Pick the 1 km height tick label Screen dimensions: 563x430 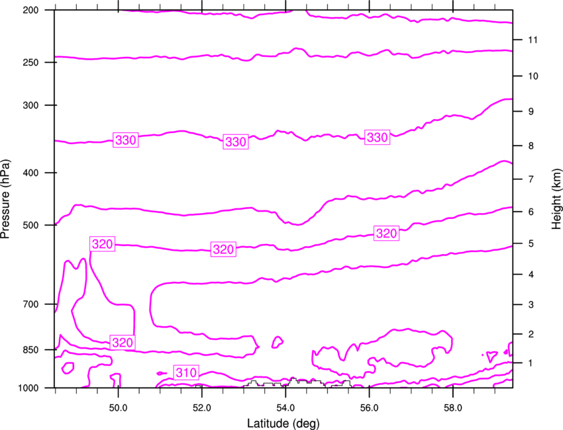pyautogui.click(x=531, y=363)
